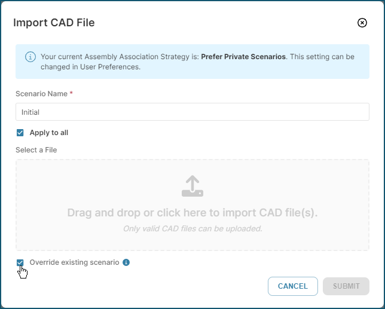Screen dimensions: 385x309
Task: Focus the Scenario Name input field
Action: (192, 112)
